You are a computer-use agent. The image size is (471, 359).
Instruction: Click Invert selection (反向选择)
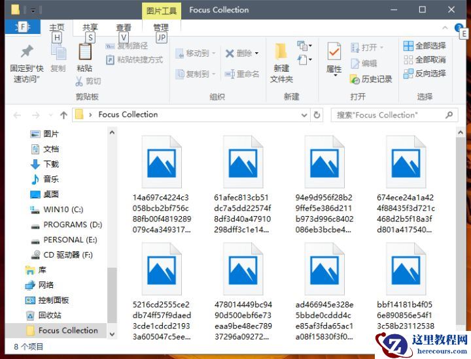tap(425, 73)
